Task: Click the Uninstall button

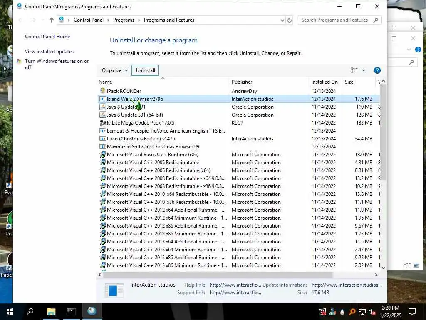Action: click(x=145, y=70)
